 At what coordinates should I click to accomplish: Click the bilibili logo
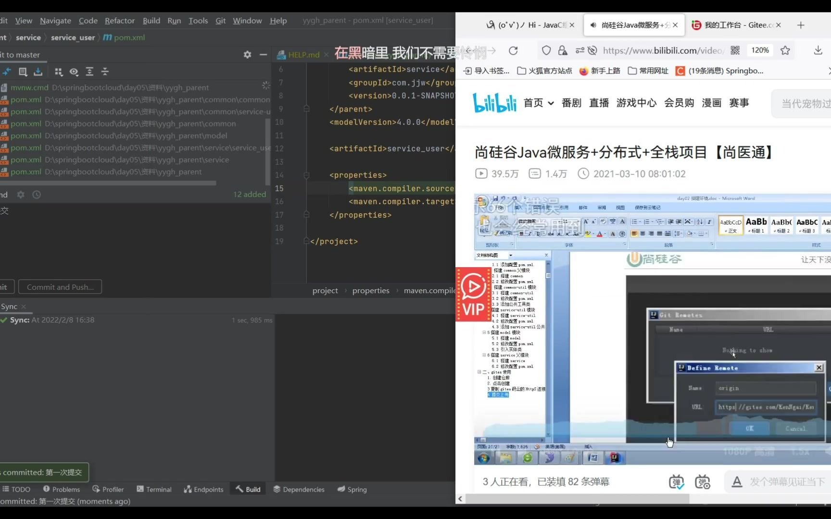(494, 102)
